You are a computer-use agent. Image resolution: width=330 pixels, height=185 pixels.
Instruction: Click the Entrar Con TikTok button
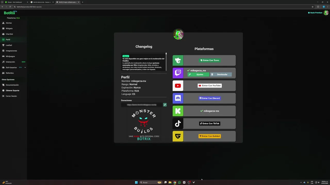click(210, 124)
